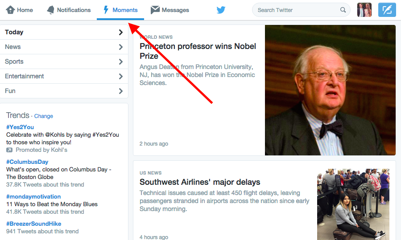The width and height of the screenshot is (401, 240).
Task: Click the promoted arrow icon by Kohl's
Action: pyautogui.click(x=9, y=150)
